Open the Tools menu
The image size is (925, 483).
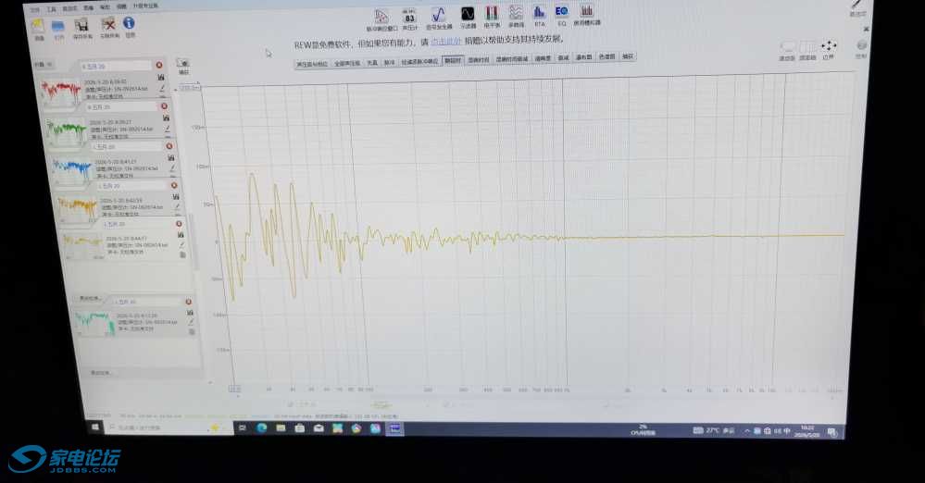[51, 9]
